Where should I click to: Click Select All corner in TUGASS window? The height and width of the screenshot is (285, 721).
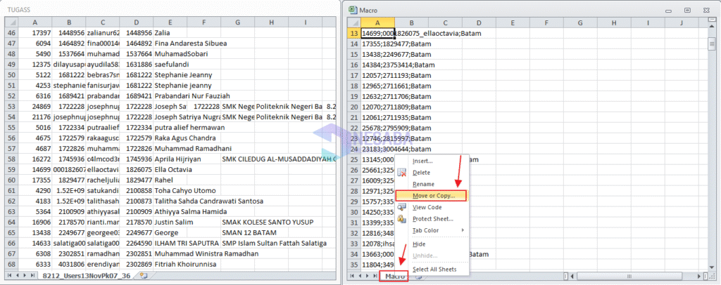click(11, 22)
